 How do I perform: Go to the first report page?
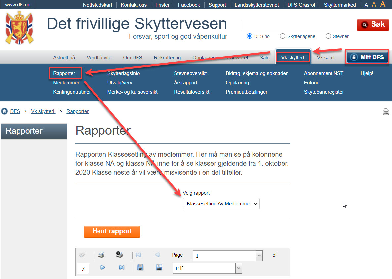138,255
